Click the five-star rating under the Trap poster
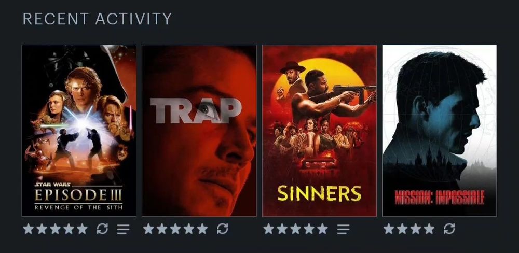This screenshot has height=253, width=519. (175, 229)
